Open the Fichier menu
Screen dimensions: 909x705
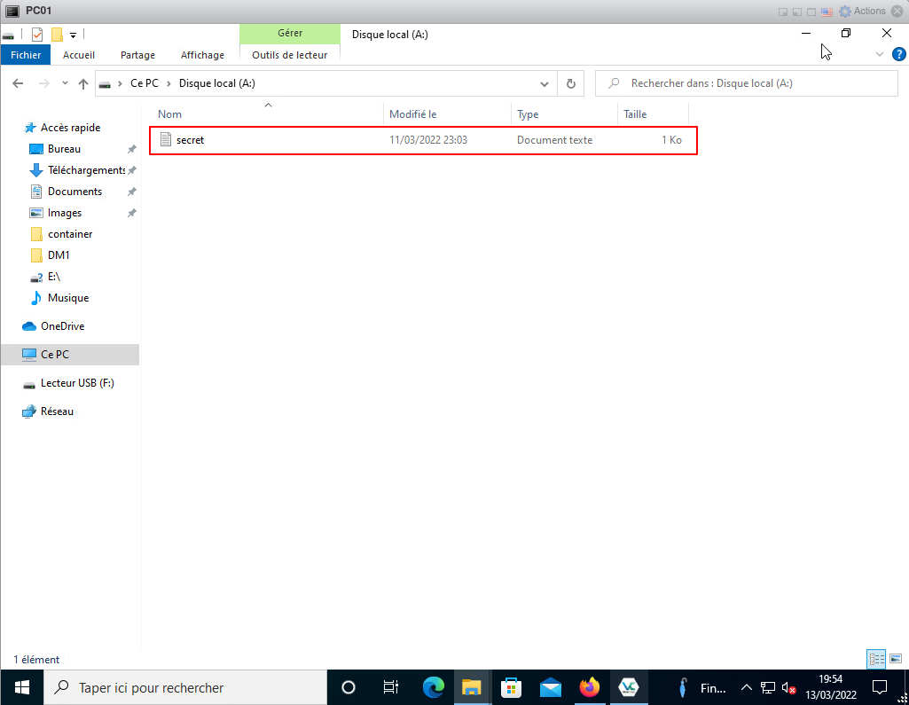click(26, 55)
